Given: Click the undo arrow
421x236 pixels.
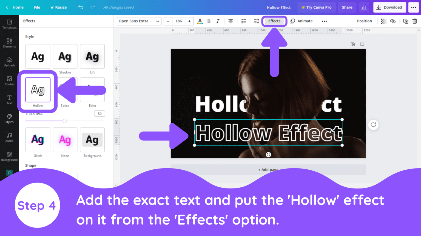Looking at the screenshot, I should [80, 7].
